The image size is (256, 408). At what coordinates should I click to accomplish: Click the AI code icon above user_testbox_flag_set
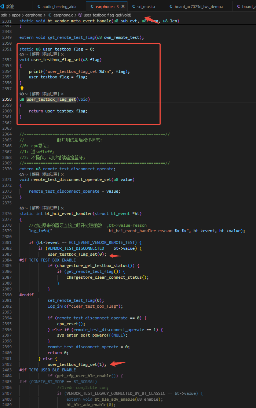(x=22, y=54)
